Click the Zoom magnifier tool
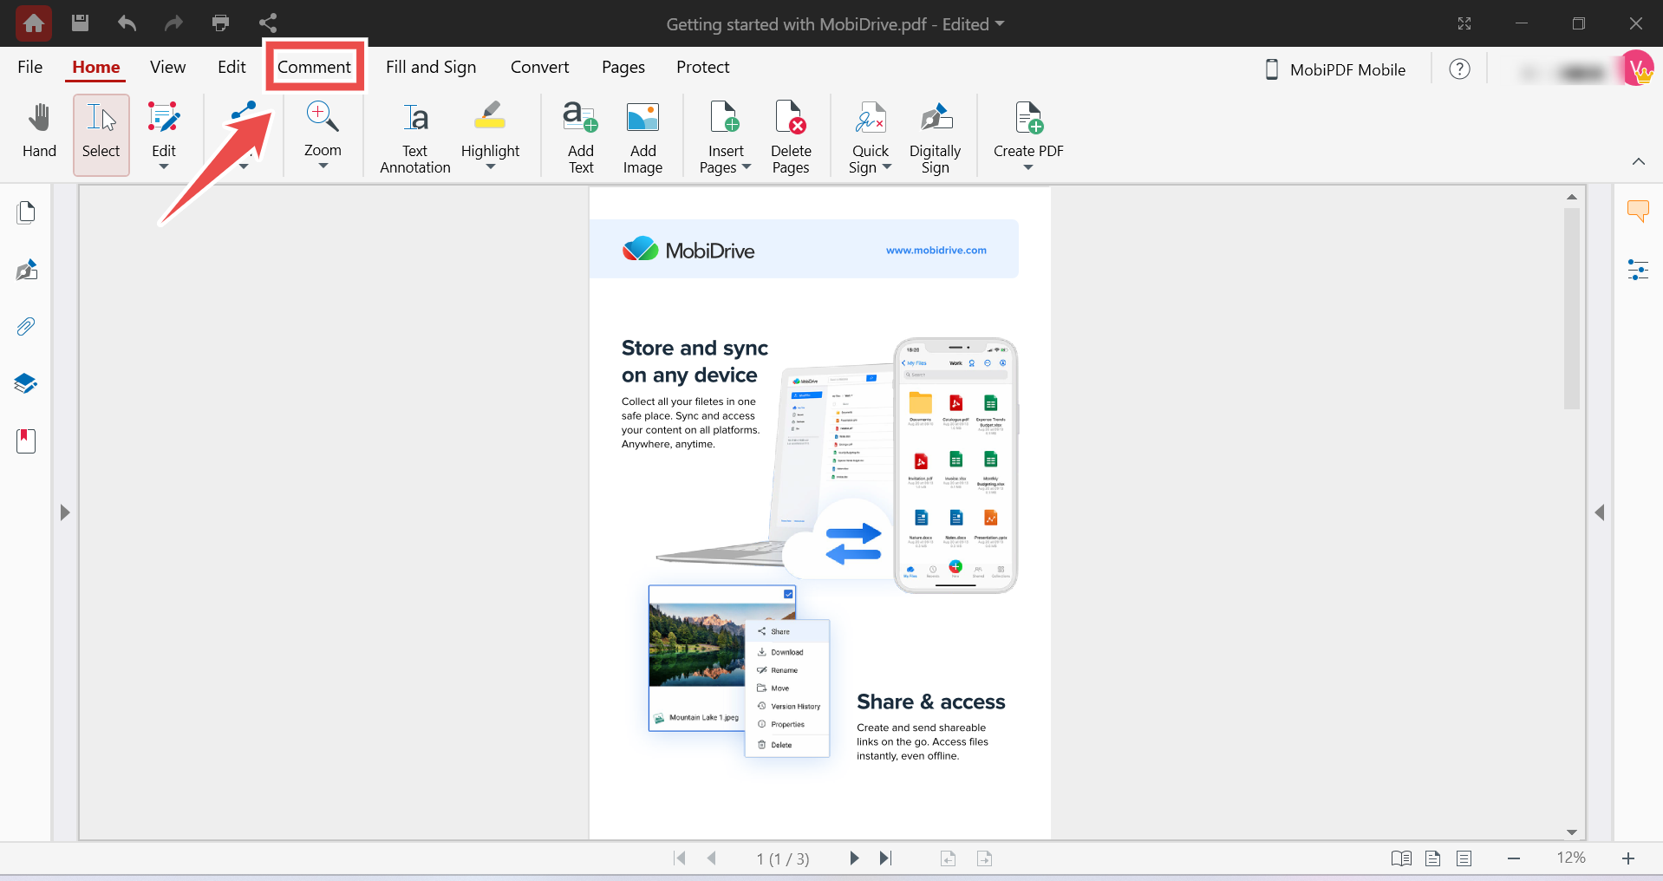 click(323, 128)
